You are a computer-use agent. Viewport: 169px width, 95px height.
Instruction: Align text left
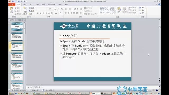tap(65, 13)
